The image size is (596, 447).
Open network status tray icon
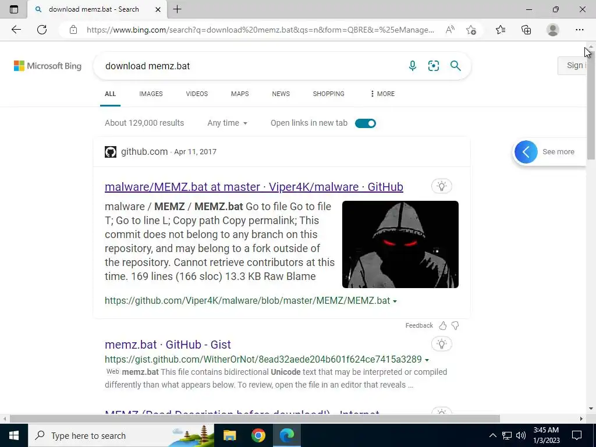[x=507, y=435]
